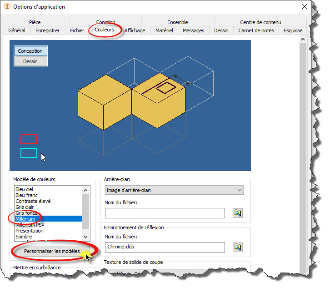The image size is (330, 288).
Task: Go to the Esquisse tab
Action: [x=293, y=30]
